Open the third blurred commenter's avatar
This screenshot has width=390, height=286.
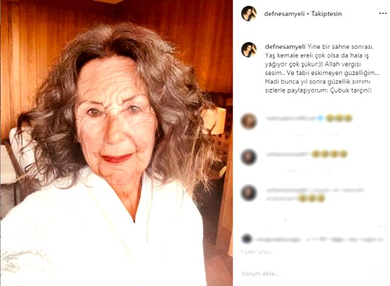click(249, 193)
